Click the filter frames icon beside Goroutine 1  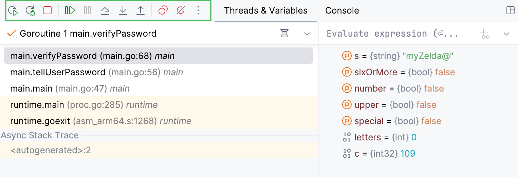pos(284,33)
